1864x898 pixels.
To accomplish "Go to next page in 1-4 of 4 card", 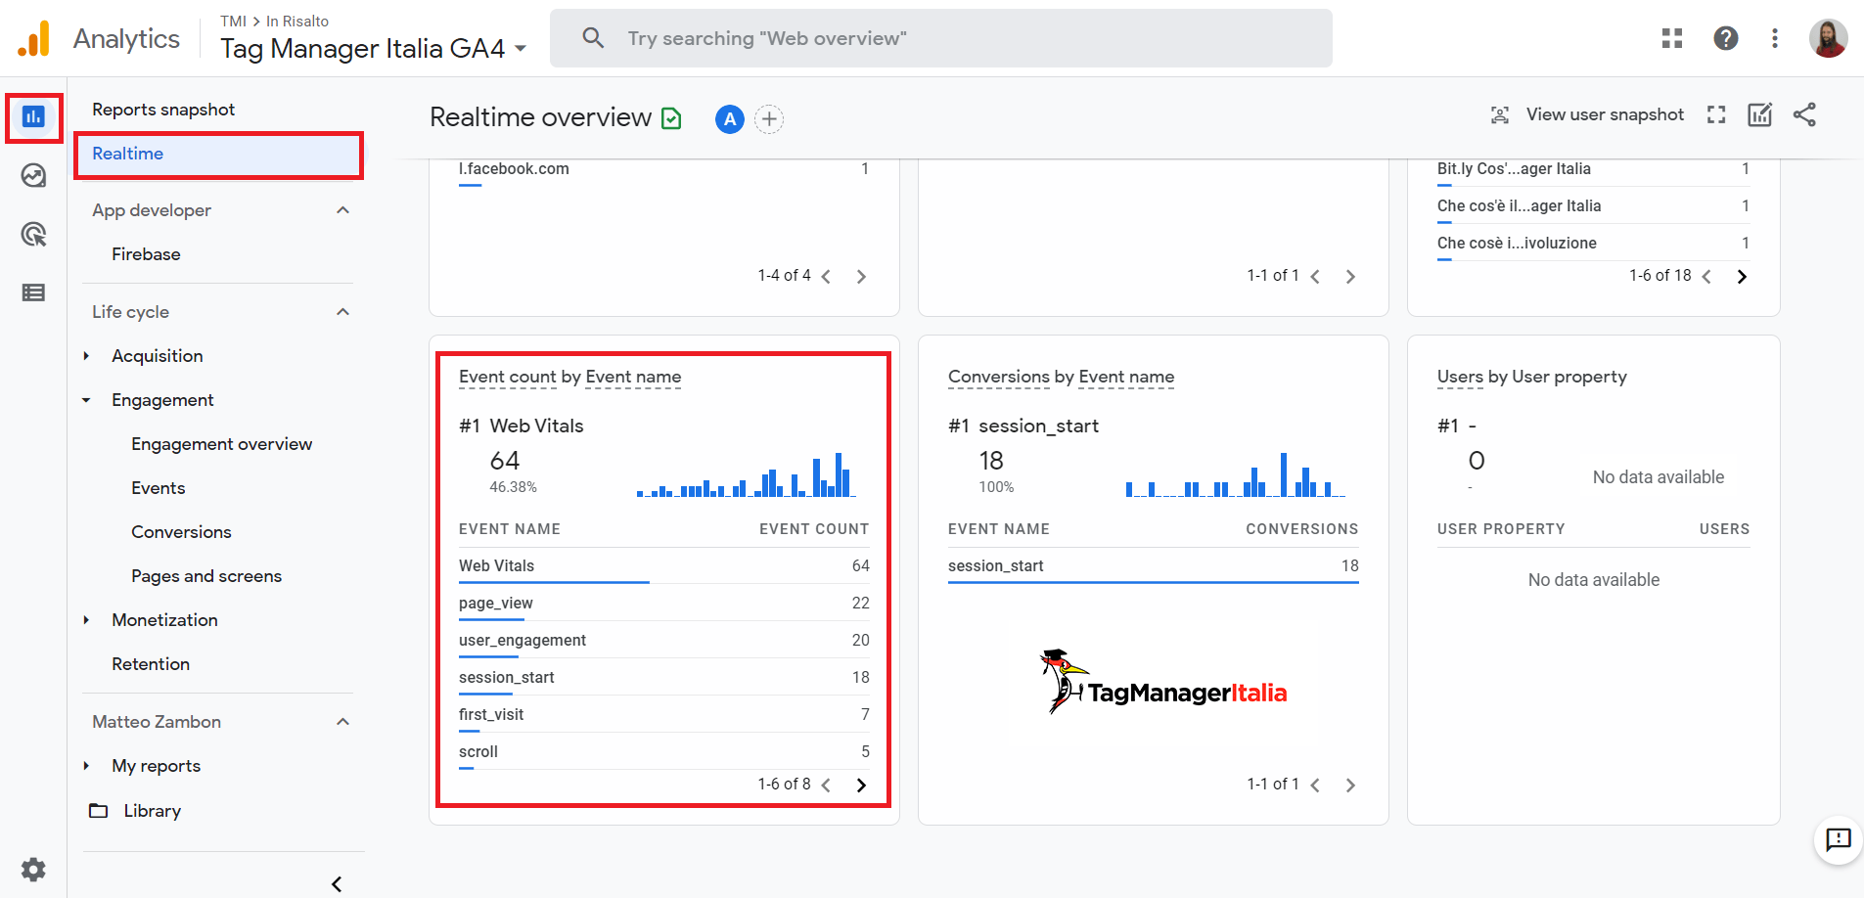I will tap(861, 277).
